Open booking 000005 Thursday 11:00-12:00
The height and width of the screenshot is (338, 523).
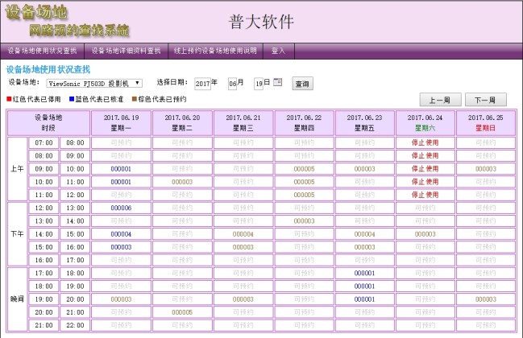pos(304,195)
